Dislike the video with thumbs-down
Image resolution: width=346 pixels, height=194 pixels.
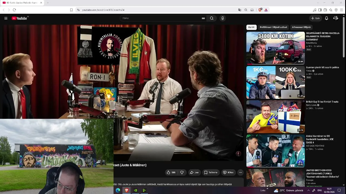tap(182, 172)
